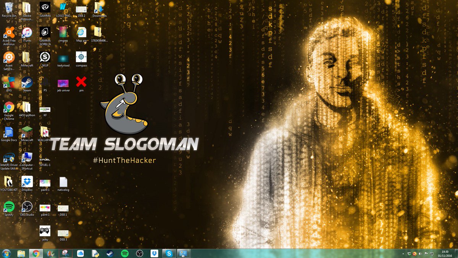Screen dimensions: 458x258
Task: Open the Python IDLE taskbar icon
Action: pos(95,253)
